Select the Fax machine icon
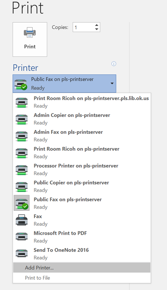Screen dimensions: 167x290 point(22,220)
